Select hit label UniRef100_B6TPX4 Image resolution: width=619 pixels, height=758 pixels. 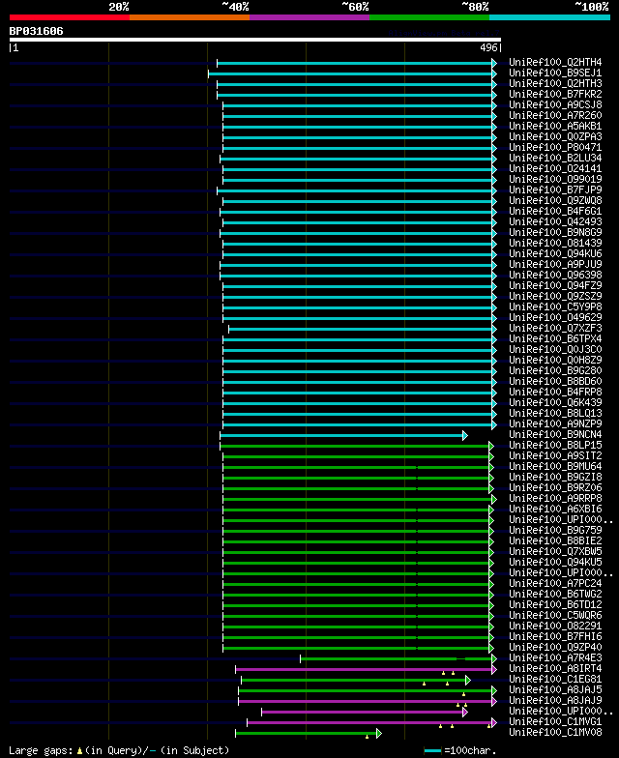(x=555, y=338)
